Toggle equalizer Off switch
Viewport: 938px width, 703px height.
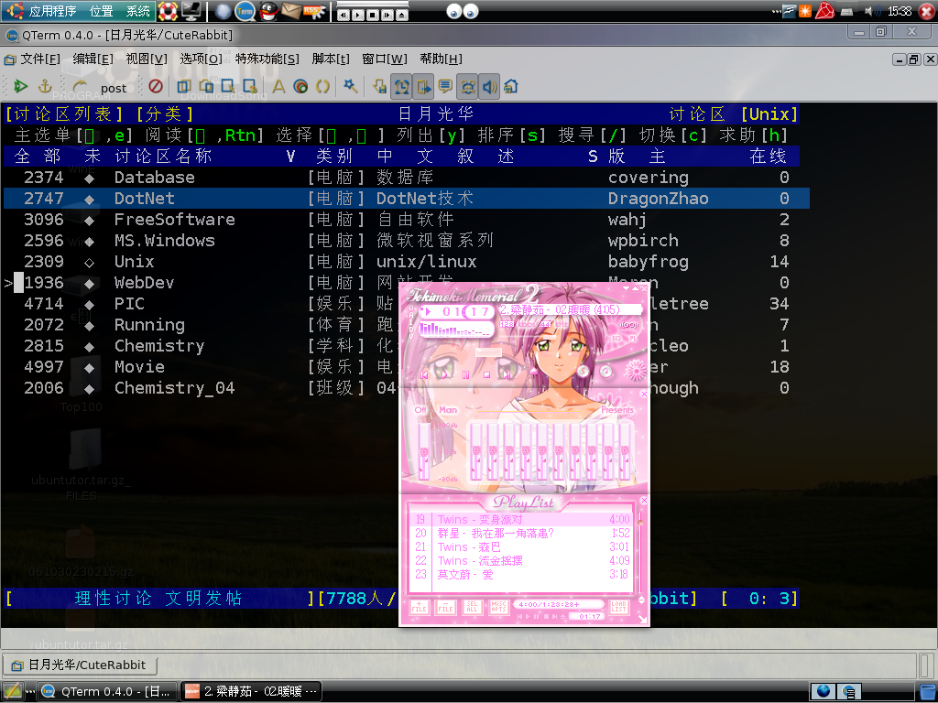click(x=420, y=410)
